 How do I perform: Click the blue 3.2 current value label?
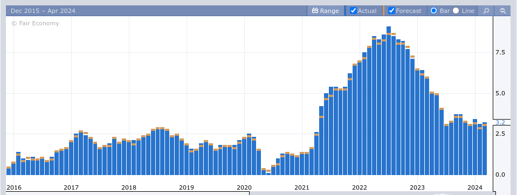500,122
